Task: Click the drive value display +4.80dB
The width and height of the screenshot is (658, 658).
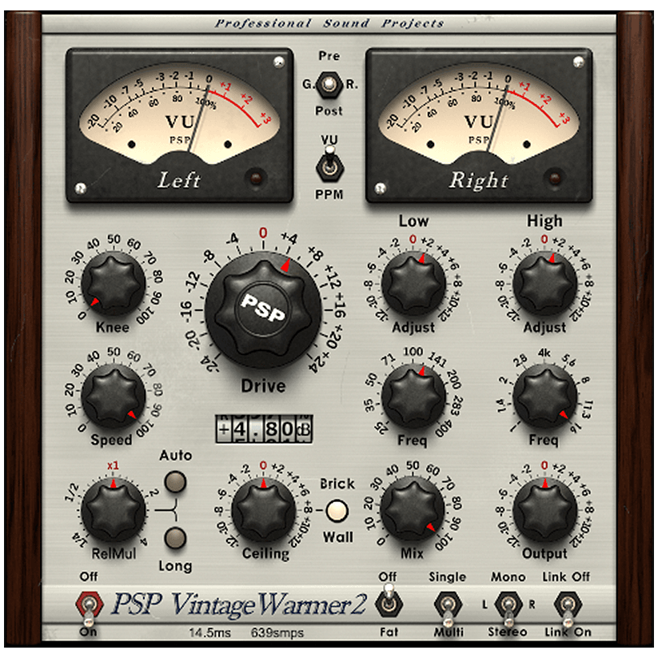Action: click(x=264, y=429)
